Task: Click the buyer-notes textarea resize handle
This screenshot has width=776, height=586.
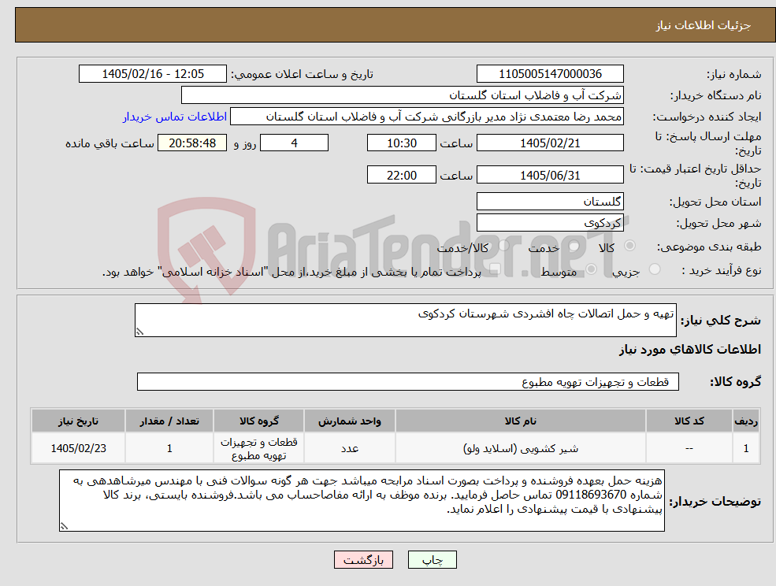Action: coord(64,527)
